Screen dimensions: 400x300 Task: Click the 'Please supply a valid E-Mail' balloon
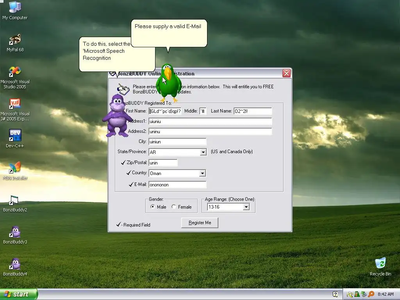click(169, 33)
